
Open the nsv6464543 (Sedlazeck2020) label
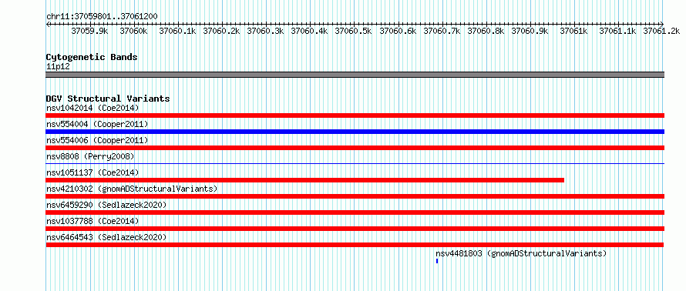coord(106,237)
